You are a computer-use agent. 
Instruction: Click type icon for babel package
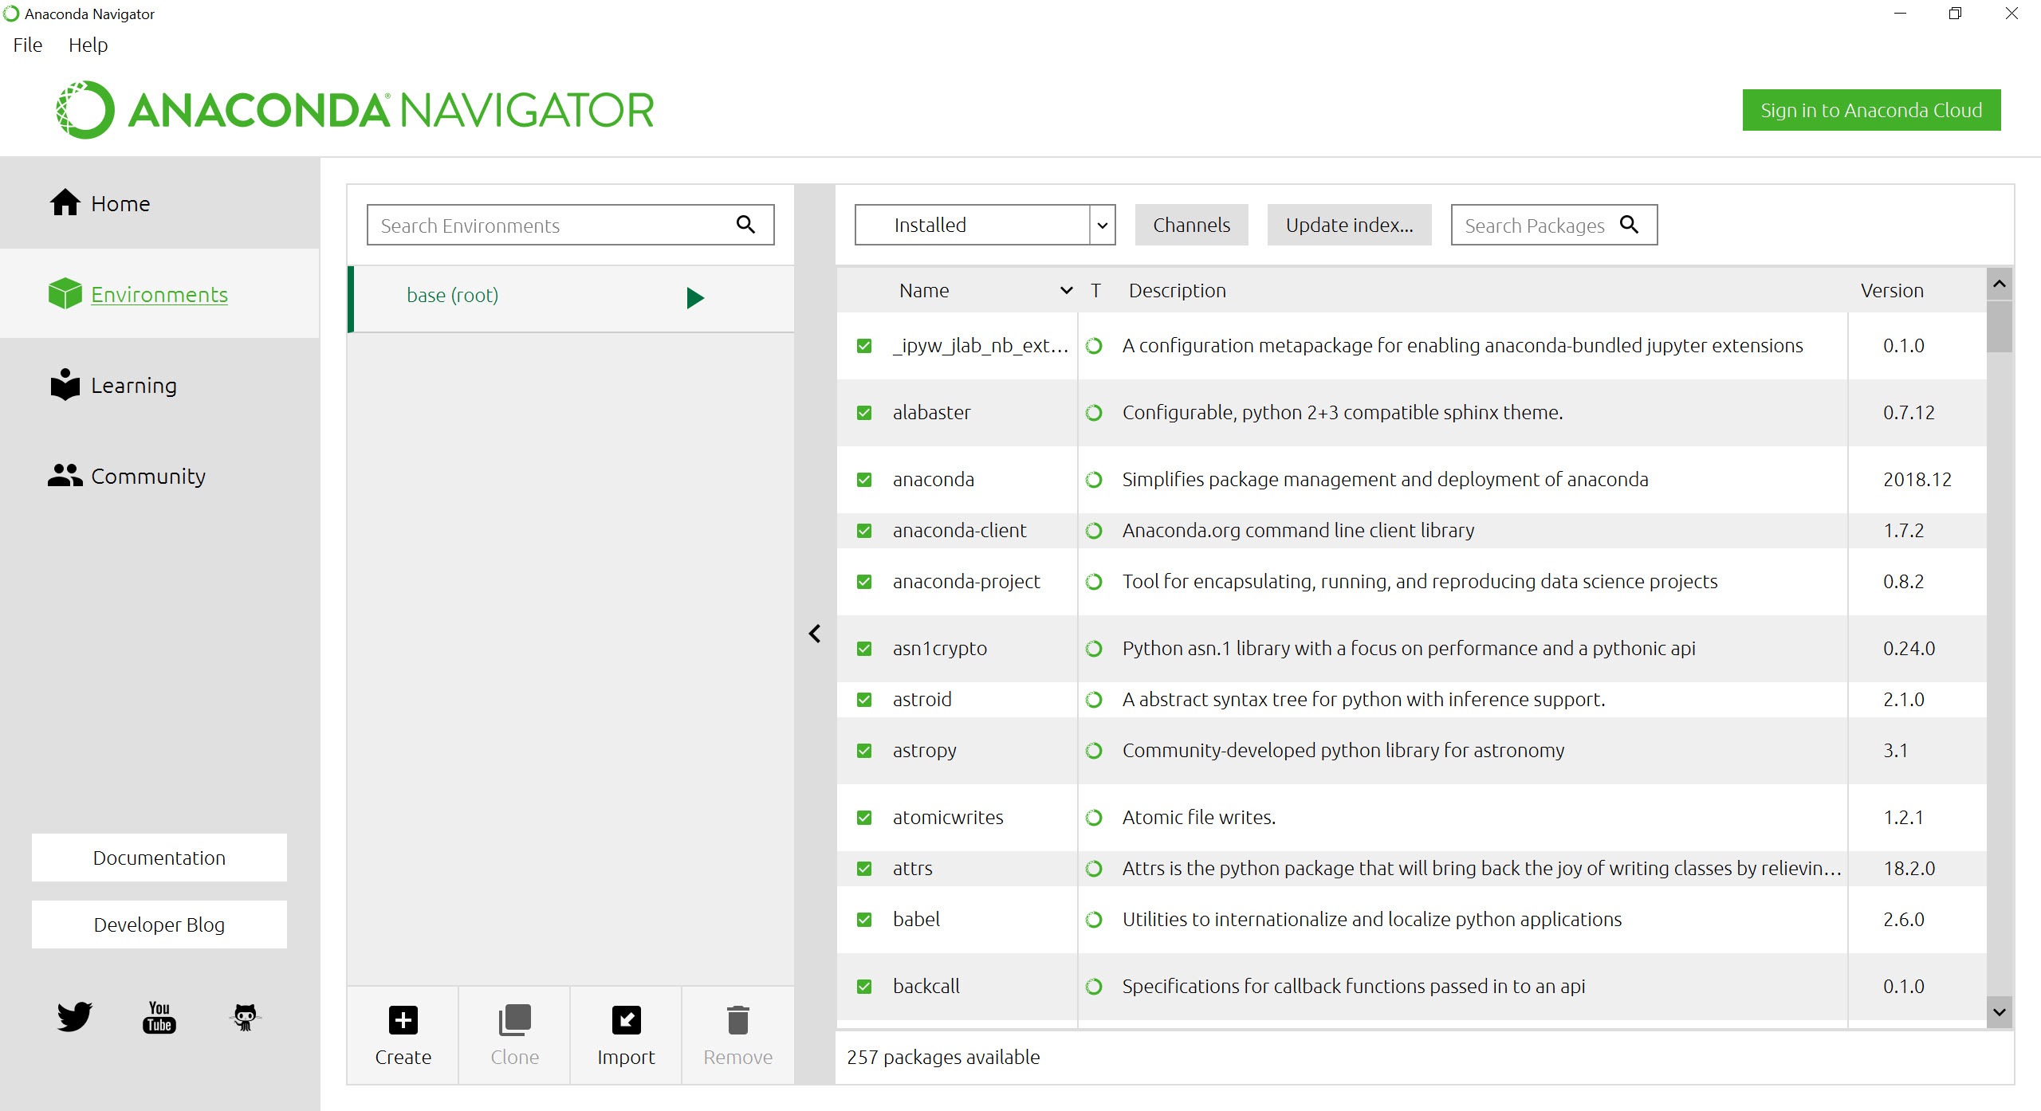1095,920
